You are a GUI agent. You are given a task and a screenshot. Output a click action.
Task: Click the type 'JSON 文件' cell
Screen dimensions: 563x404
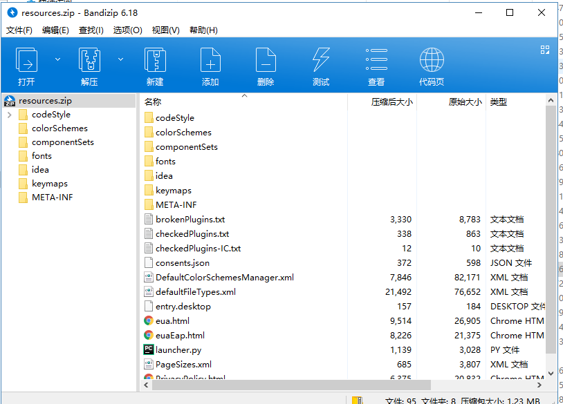click(x=511, y=263)
